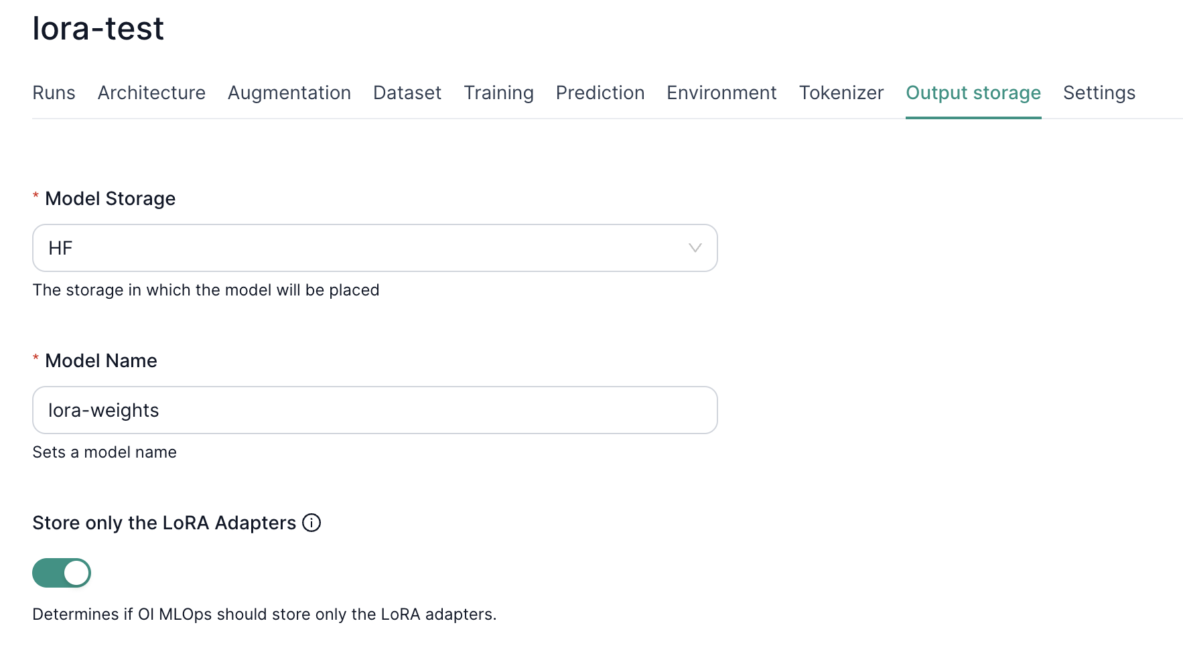Click inside the Model Name field
This screenshot has height=666, width=1183.
(374, 410)
